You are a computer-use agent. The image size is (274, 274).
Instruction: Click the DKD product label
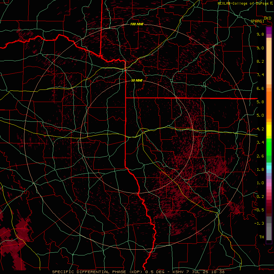point(268,18)
